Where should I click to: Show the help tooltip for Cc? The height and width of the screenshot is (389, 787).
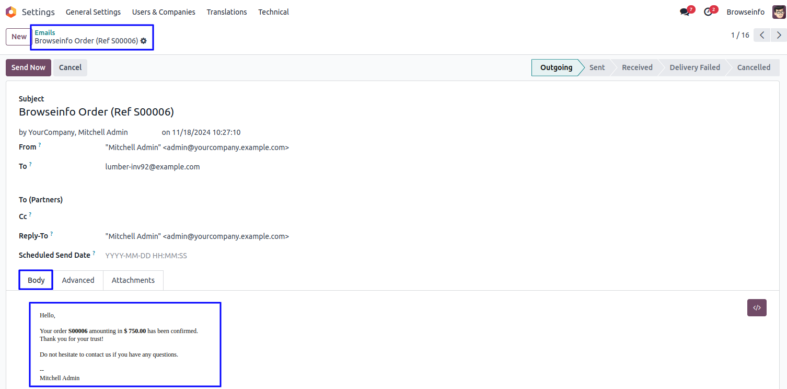[30, 214]
